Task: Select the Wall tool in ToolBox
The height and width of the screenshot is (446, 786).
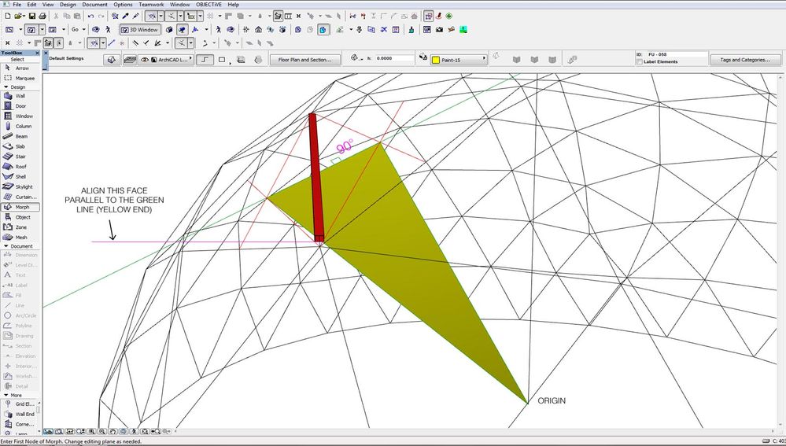Action: tap(20, 96)
